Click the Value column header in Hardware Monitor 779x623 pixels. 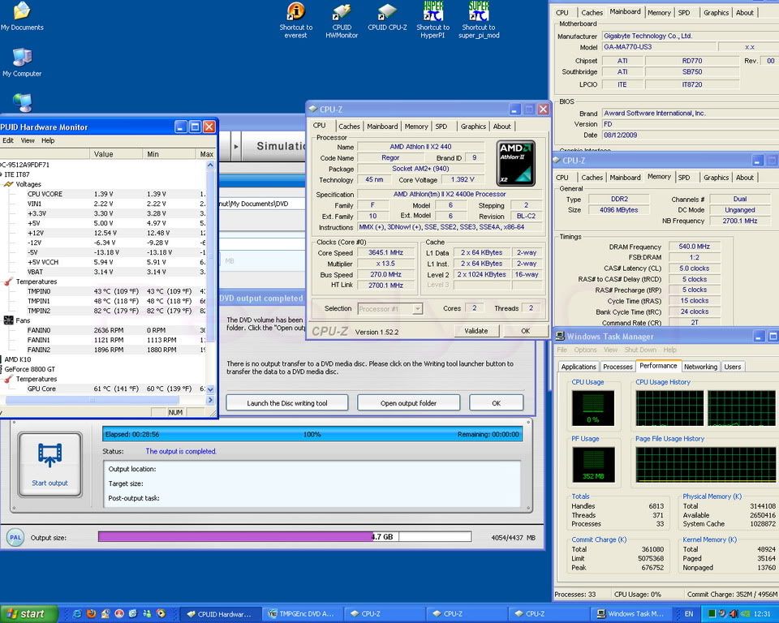pos(116,154)
